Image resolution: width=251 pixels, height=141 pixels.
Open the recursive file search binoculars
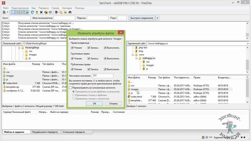coord(70,12)
